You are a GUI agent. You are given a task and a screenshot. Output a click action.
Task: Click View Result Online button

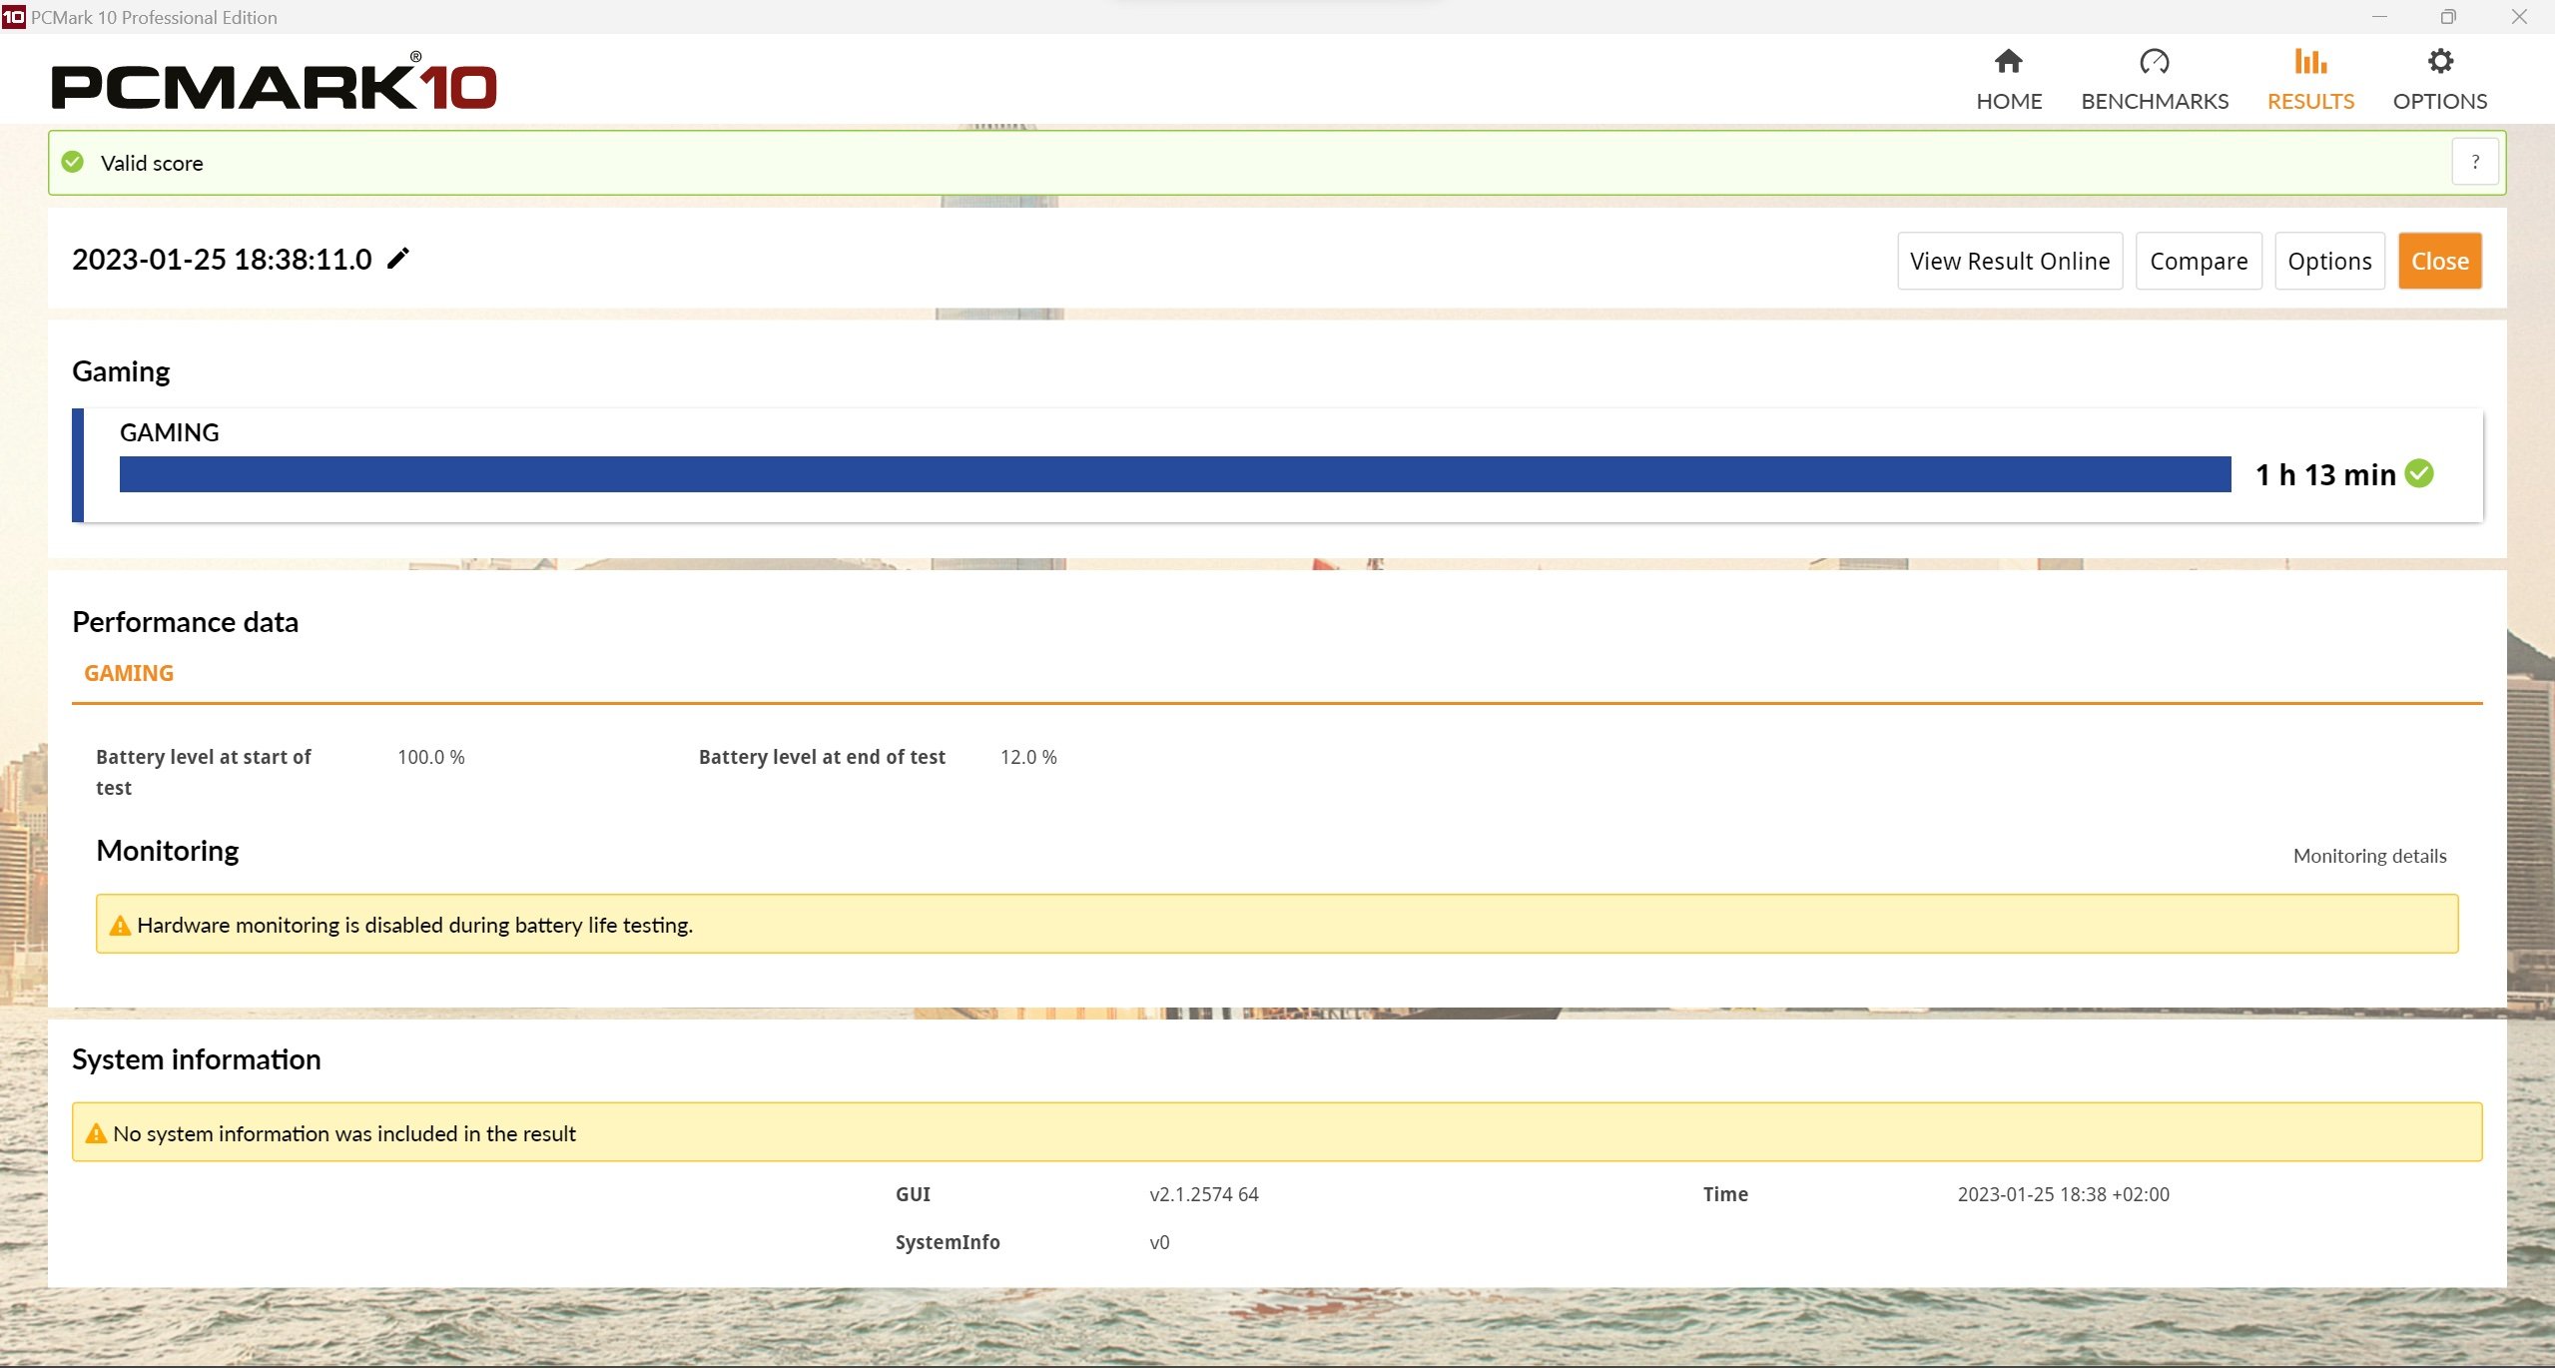click(x=2009, y=262)
